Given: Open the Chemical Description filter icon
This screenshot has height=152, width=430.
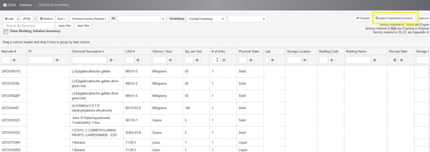Looking at the screenshot, I should (111, 60).
